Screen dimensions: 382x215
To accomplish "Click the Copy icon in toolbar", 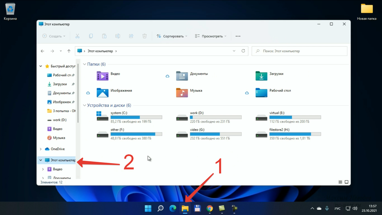I will coord(91,36).
